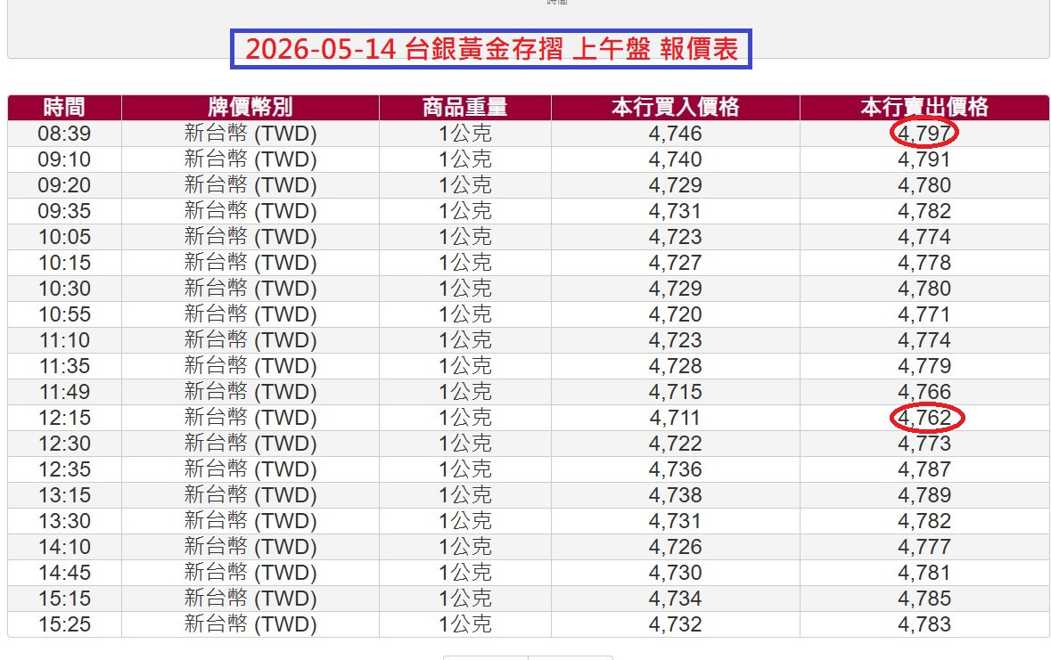
Task: Select the 11:10 time cell
Action: coord(64,340)
